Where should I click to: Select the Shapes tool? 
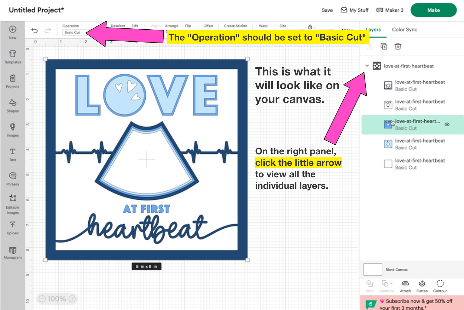pos(13,105)
